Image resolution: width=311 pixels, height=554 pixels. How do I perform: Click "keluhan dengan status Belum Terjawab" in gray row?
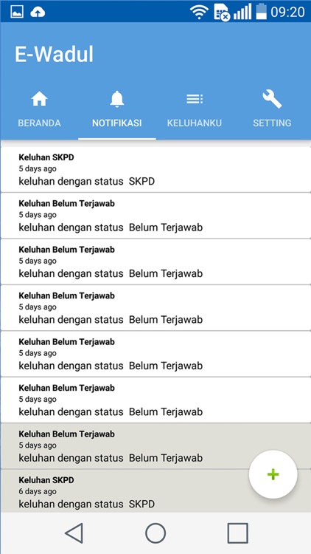pos(111,458)
